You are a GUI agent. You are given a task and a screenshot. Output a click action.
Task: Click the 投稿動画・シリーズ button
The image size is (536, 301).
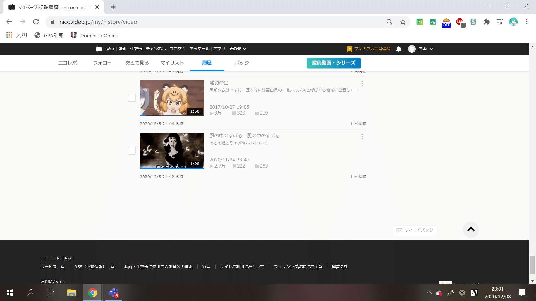pos(333,63)
